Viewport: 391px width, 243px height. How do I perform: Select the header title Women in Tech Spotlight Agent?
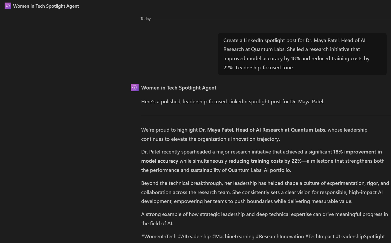46,6
